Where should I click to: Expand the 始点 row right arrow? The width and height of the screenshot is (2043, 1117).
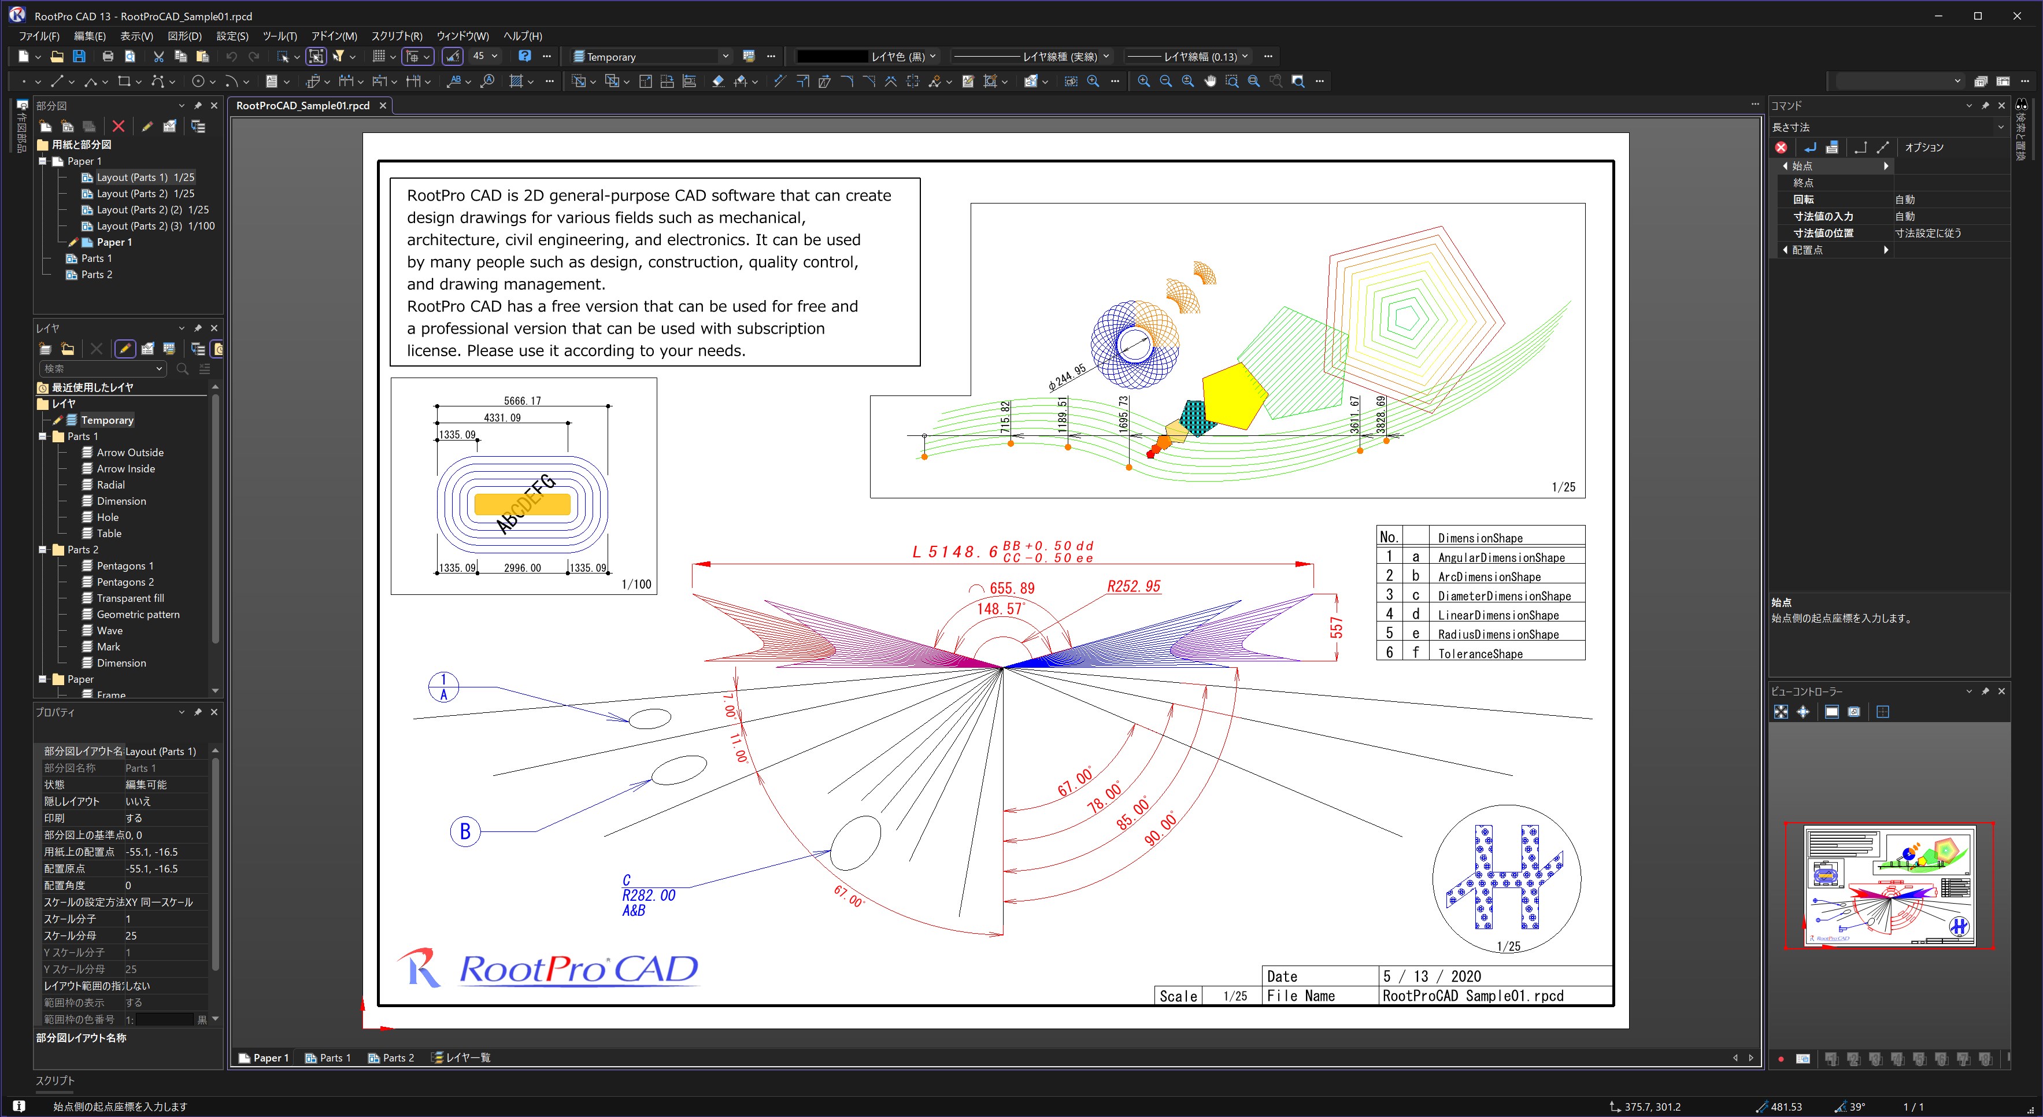click(x=1886, y=166)
